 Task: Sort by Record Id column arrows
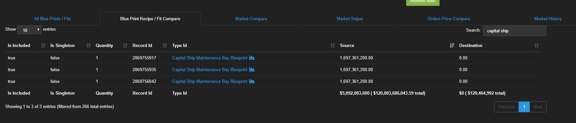165,46
